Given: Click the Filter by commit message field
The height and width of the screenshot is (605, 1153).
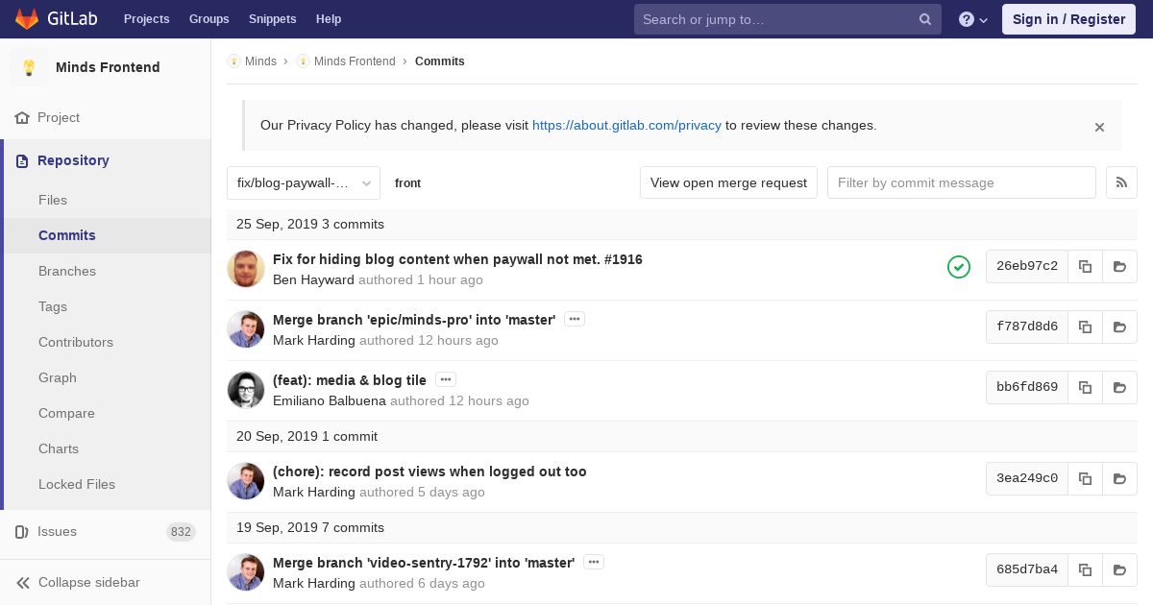Looking at the screenshot, I should pos(961,182).
